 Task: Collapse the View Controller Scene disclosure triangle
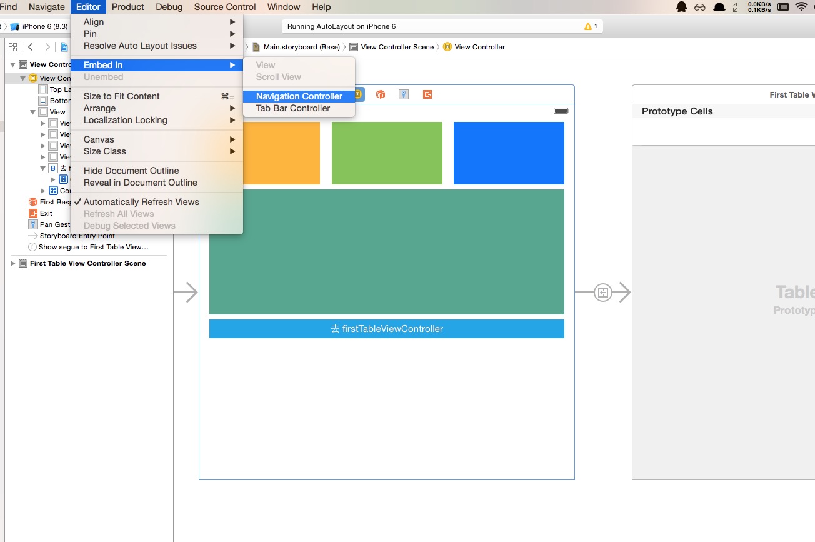[x=12, y=64]
